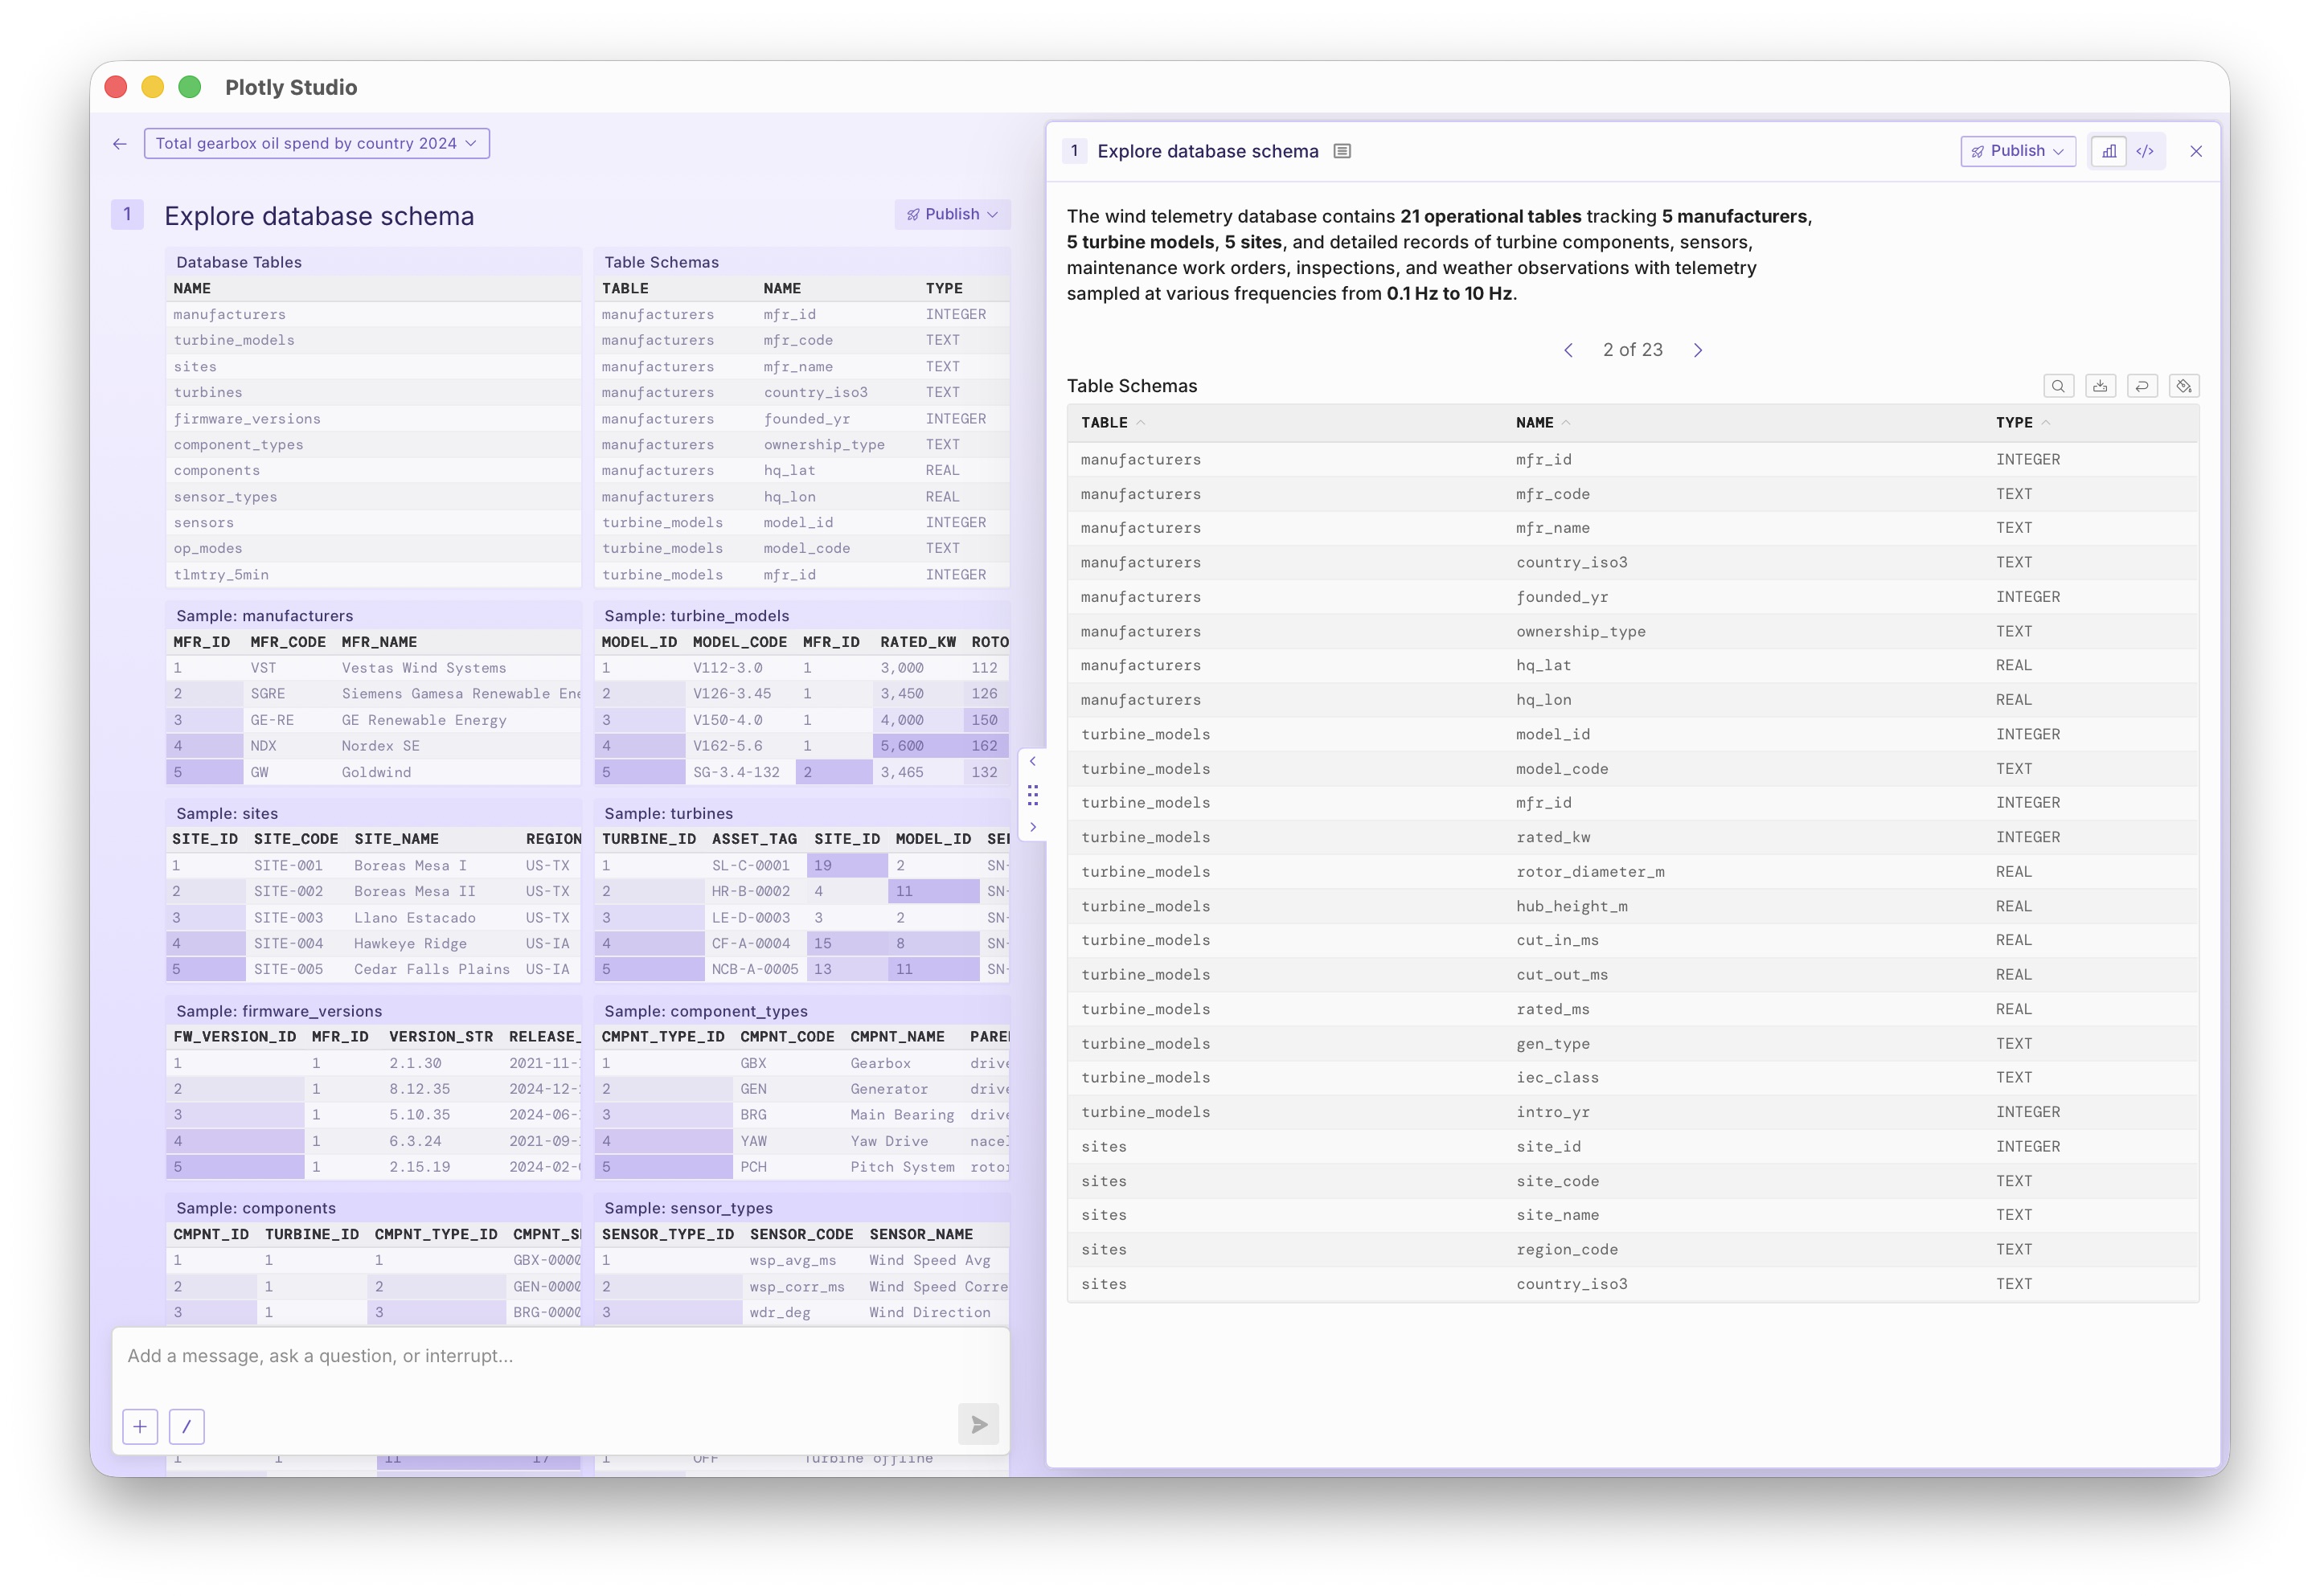Click the notes icon beside side panel title
This screenshot has height=1596, width=2320.
click(x=1342, y=151)
